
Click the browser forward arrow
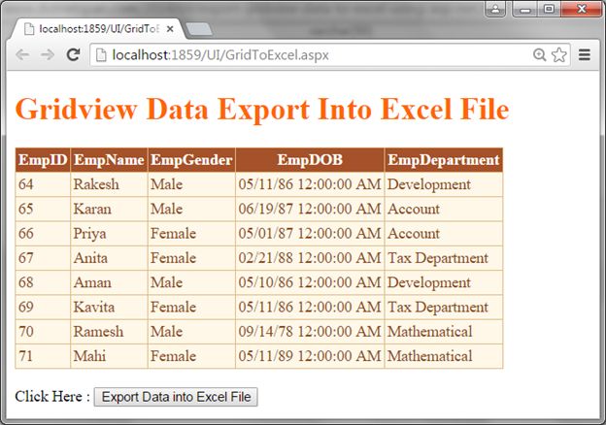point(48,54)
